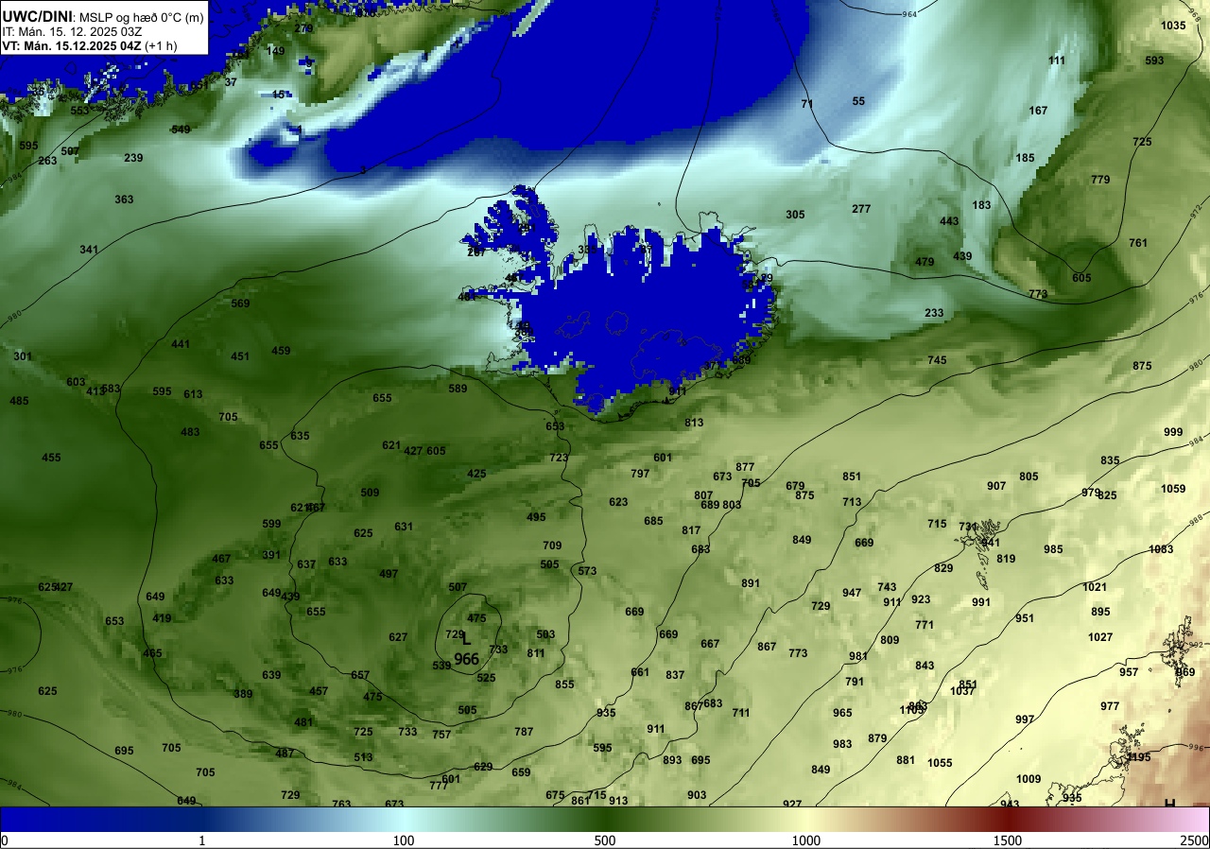
Task: Click the height value 1059
Action: [1173, 489]
